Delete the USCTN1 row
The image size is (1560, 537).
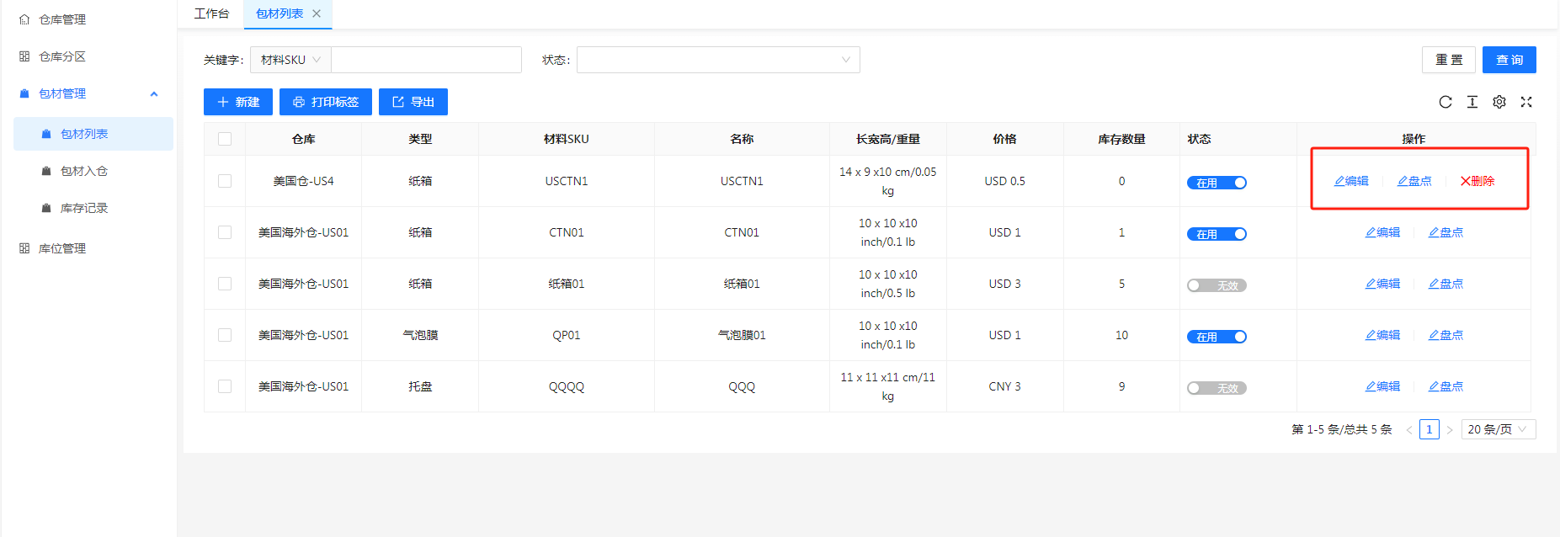coord(1477,181)
